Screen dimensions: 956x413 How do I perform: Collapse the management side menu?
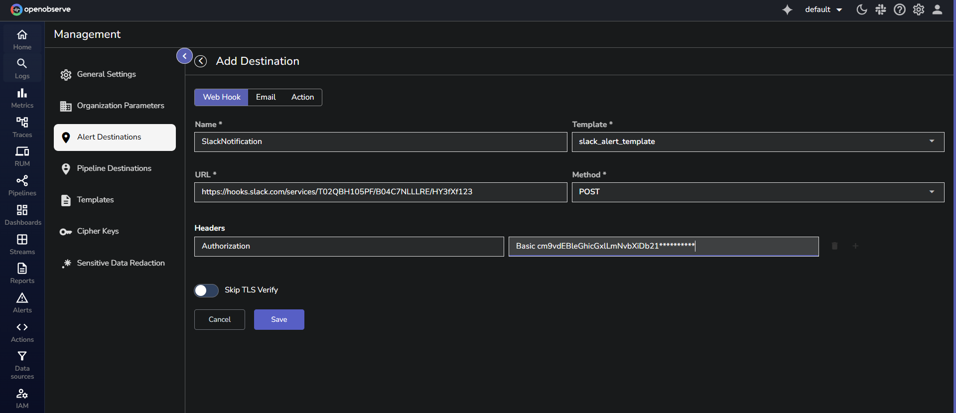(184, 56)
